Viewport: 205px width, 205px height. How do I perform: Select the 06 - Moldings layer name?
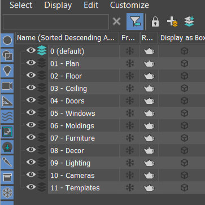(x=72, y=126)
